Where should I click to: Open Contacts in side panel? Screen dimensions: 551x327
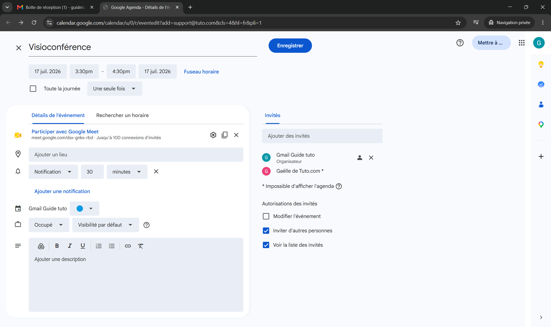pyautogui.click(x=541, y=104)
